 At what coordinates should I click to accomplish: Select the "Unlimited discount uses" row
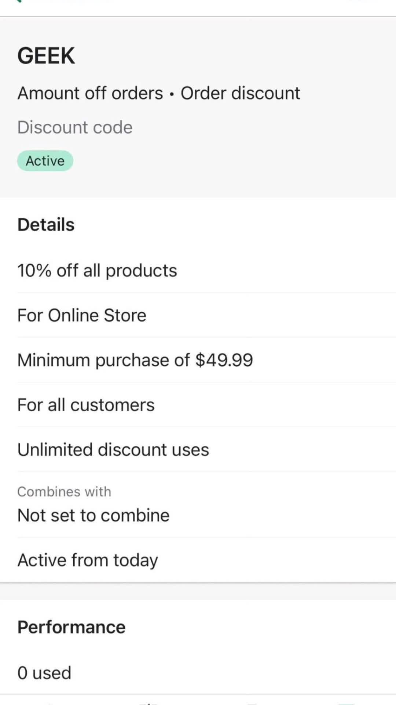[x=113, y=450]
